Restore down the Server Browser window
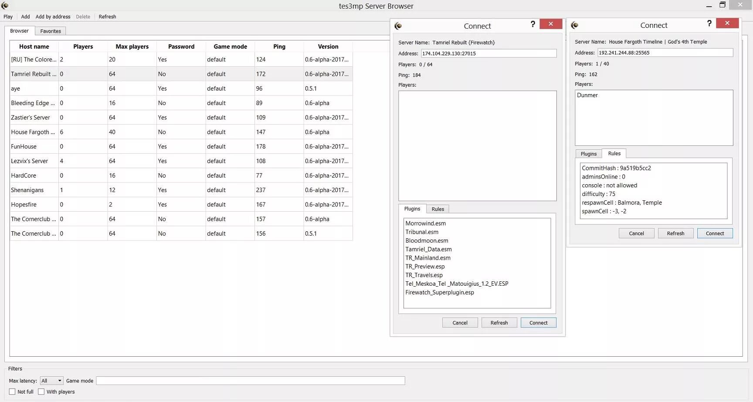 point(722,5)
